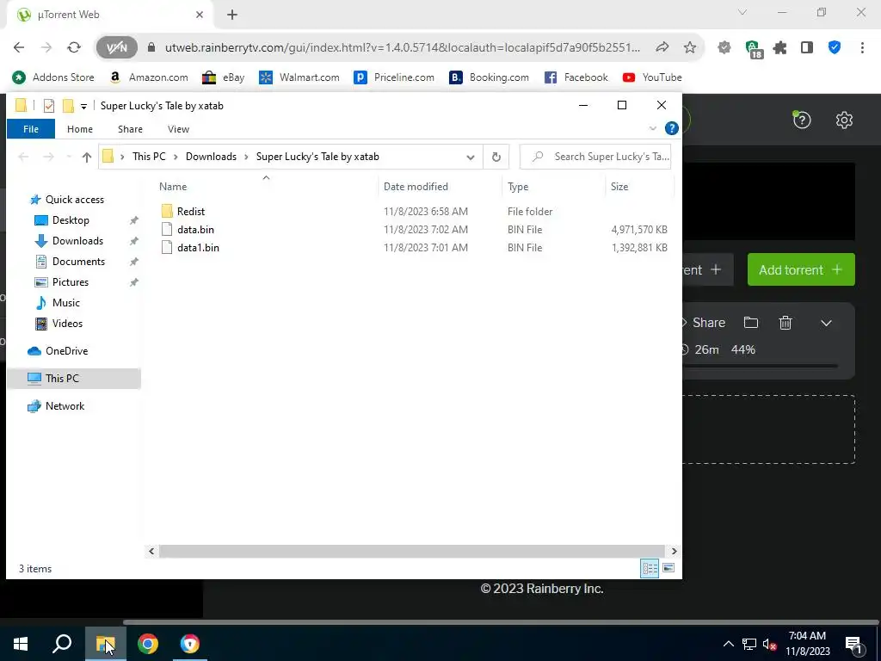Viewport: 881px width, 661px height.
Task: Click Add torrent button in µTorrent
Action: pos(801,269)
